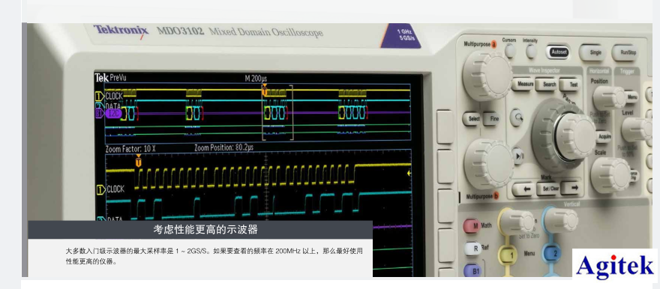
Task: Click the yellow channel 1 button
Action: [511, 255]
